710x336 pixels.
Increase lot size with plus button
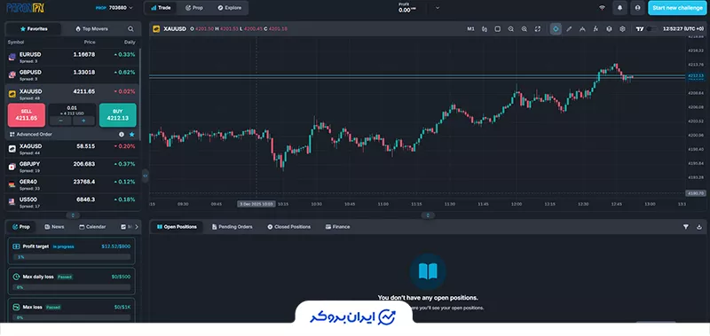83,121
